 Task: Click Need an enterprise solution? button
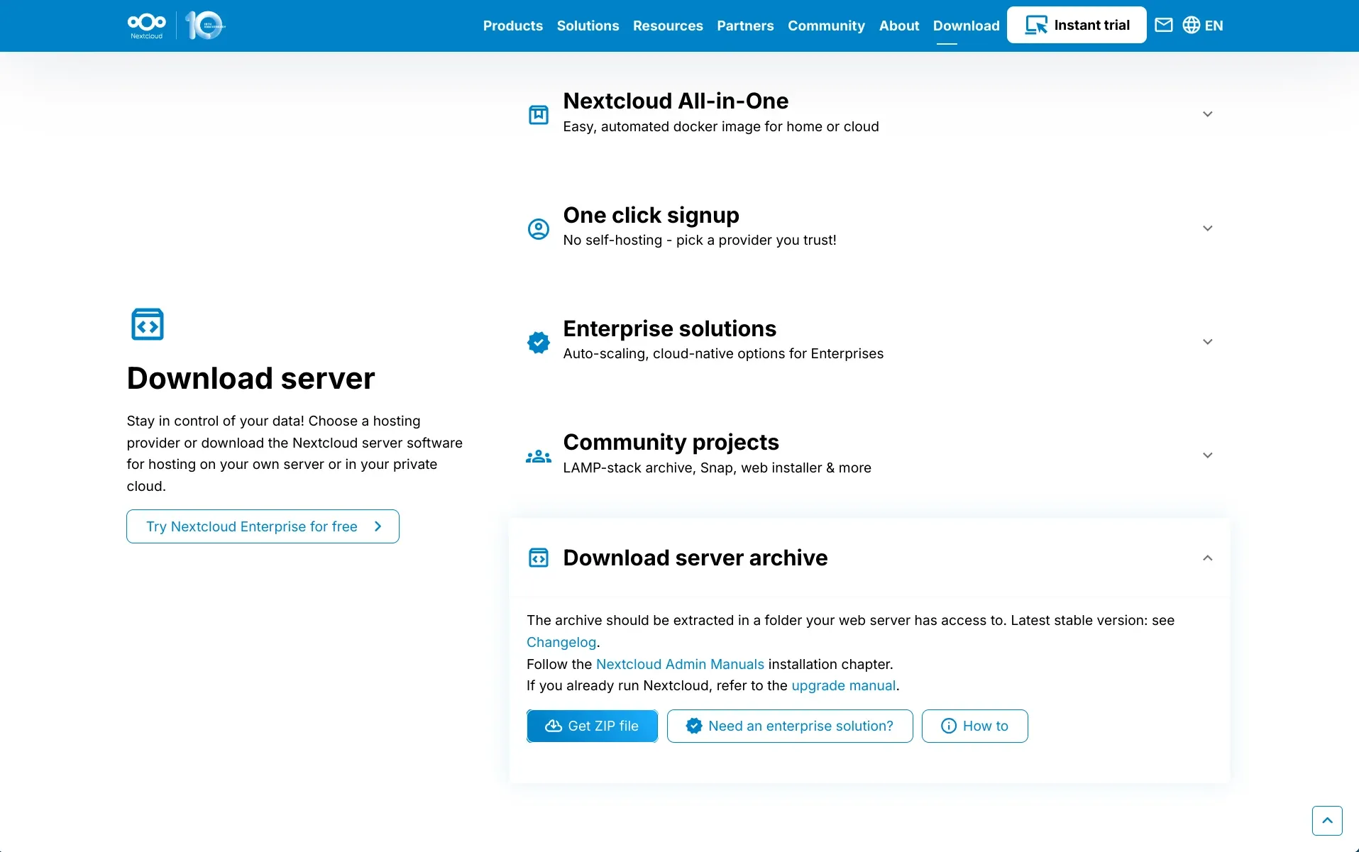[x=790, y=726]
